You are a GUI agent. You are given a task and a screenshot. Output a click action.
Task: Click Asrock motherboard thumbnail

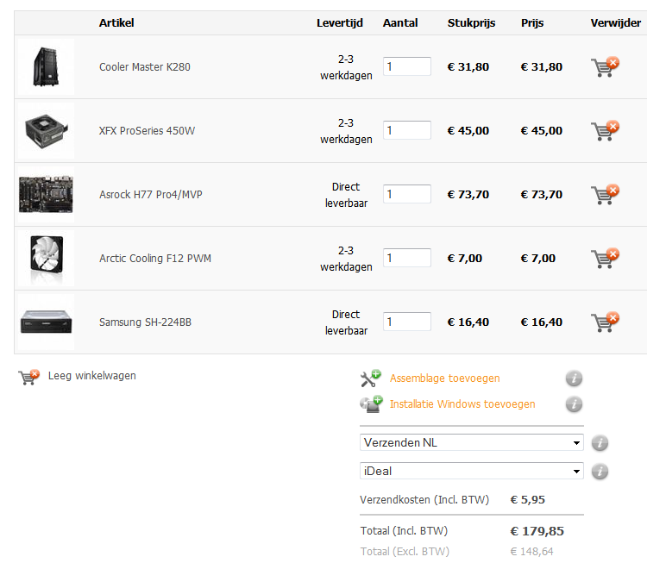pos(47,194)
